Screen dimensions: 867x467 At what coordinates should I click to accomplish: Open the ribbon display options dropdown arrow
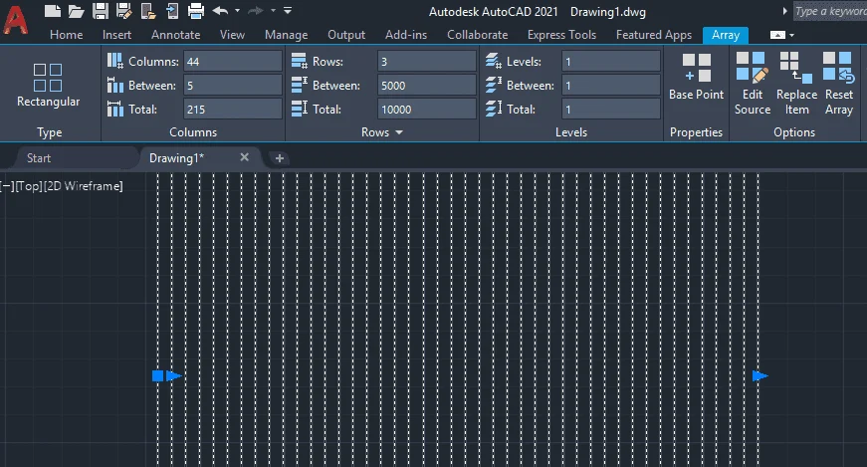pyautogui.click(x=791, y=35)
